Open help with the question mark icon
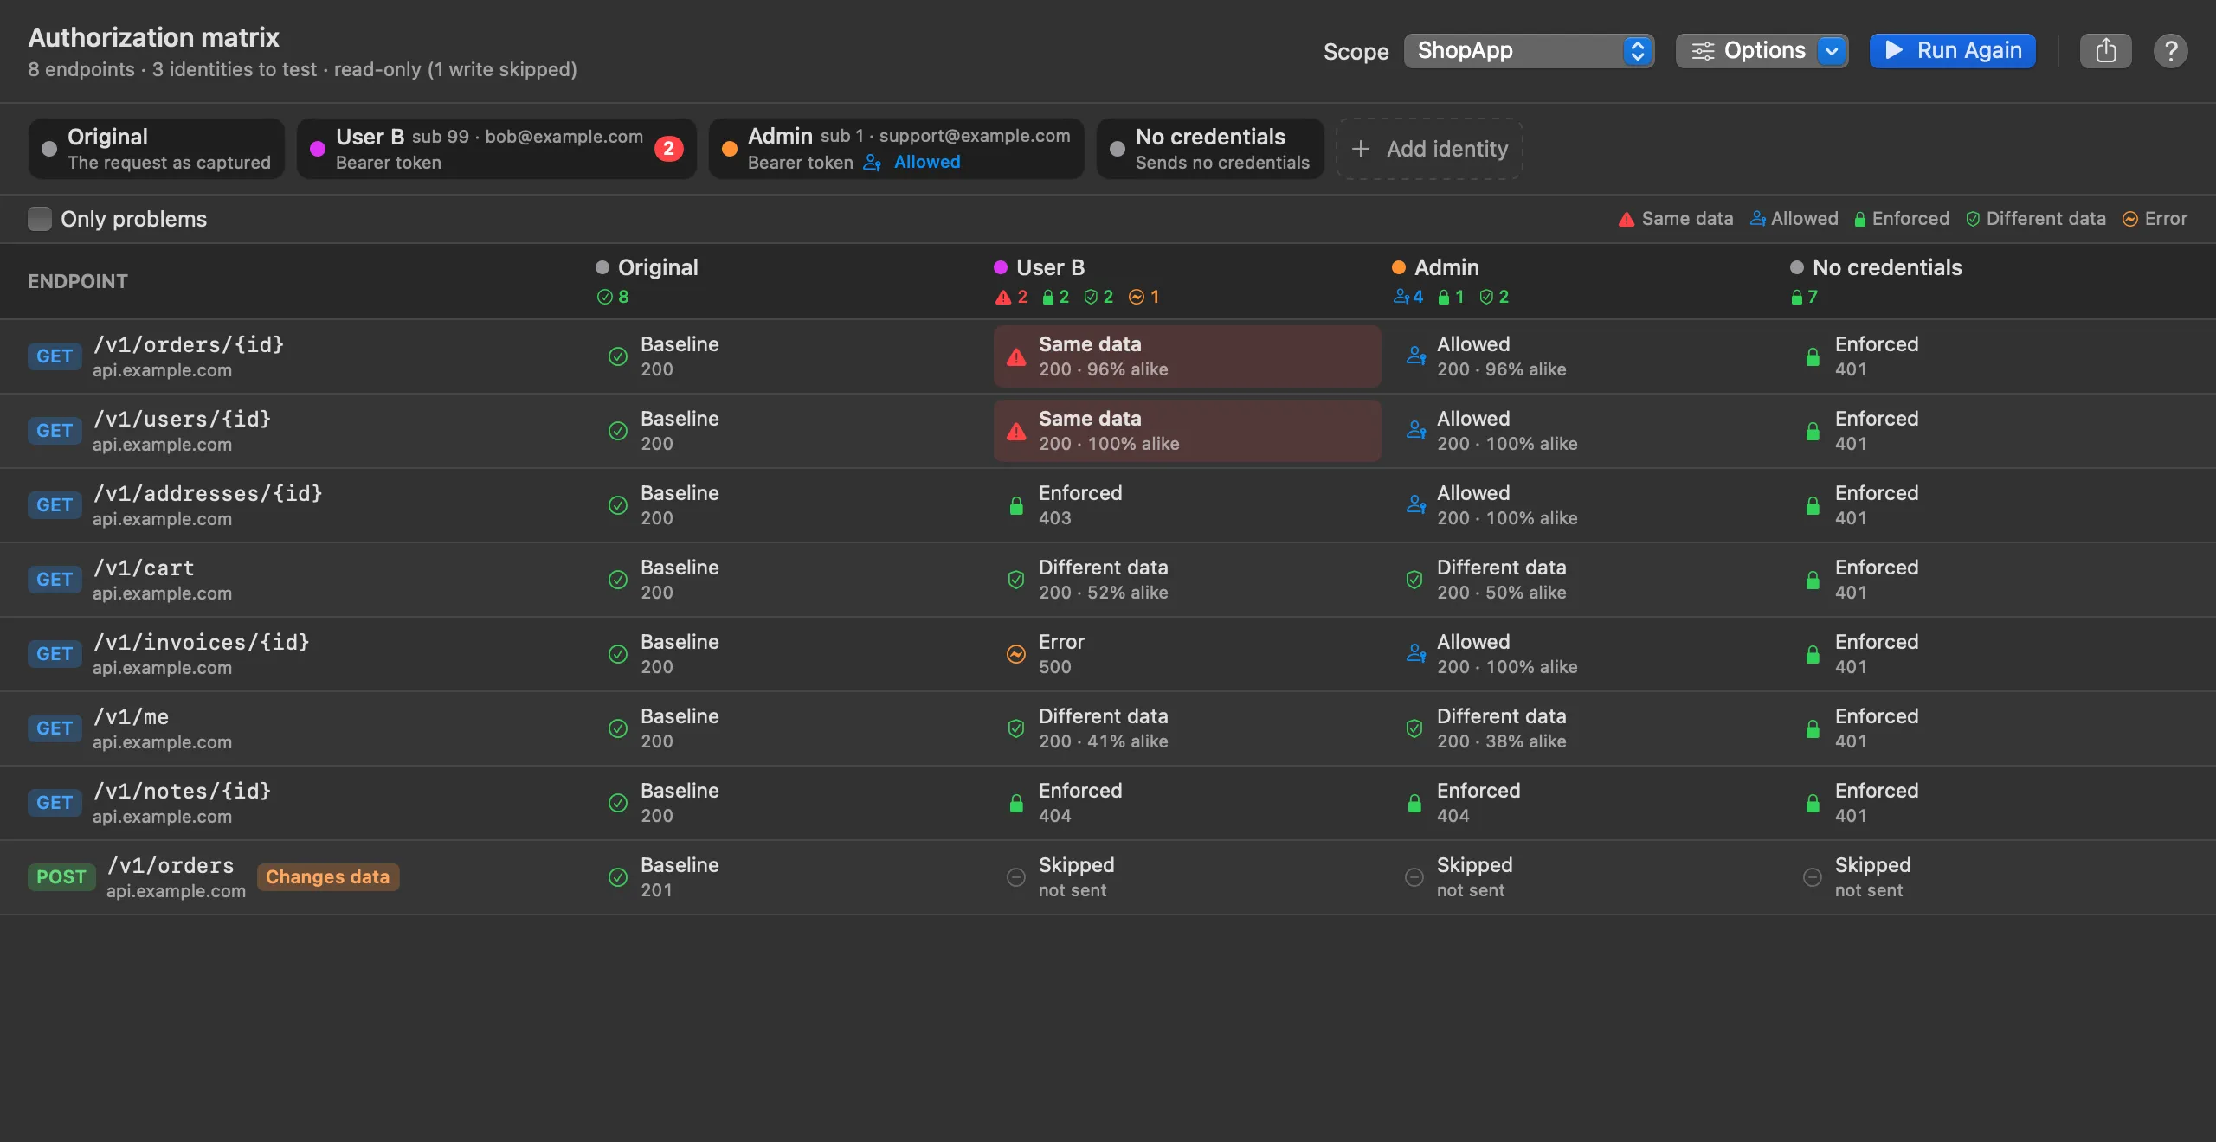 (x=2170, y=51)
